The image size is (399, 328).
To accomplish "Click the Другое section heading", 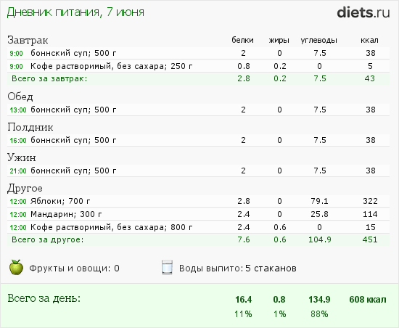I will pyautogui.click(x=25, y=189).
